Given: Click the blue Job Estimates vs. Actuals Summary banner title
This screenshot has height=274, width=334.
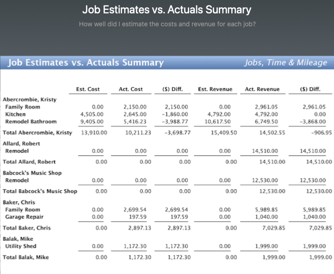Looking at the screenshot, I should [x=86, y=62].
